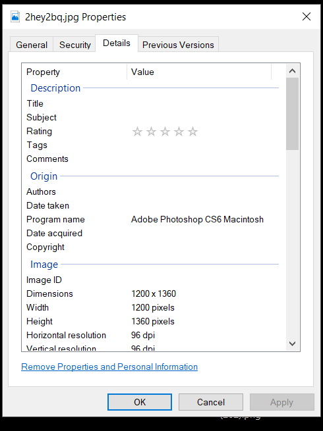The height and width of the screenshot is (431, 323).
Task: Click the Cancel button
Action: click(x=211, y=402)
